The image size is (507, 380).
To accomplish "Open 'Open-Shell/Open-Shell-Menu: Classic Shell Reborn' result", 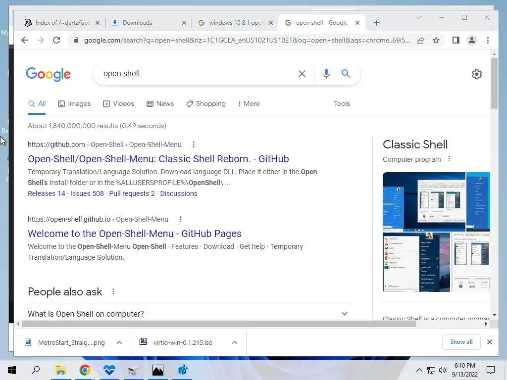I will pos(158,159).
